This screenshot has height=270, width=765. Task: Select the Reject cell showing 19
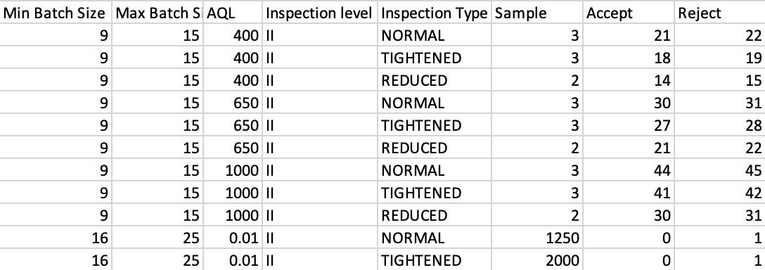pos(720,58)
